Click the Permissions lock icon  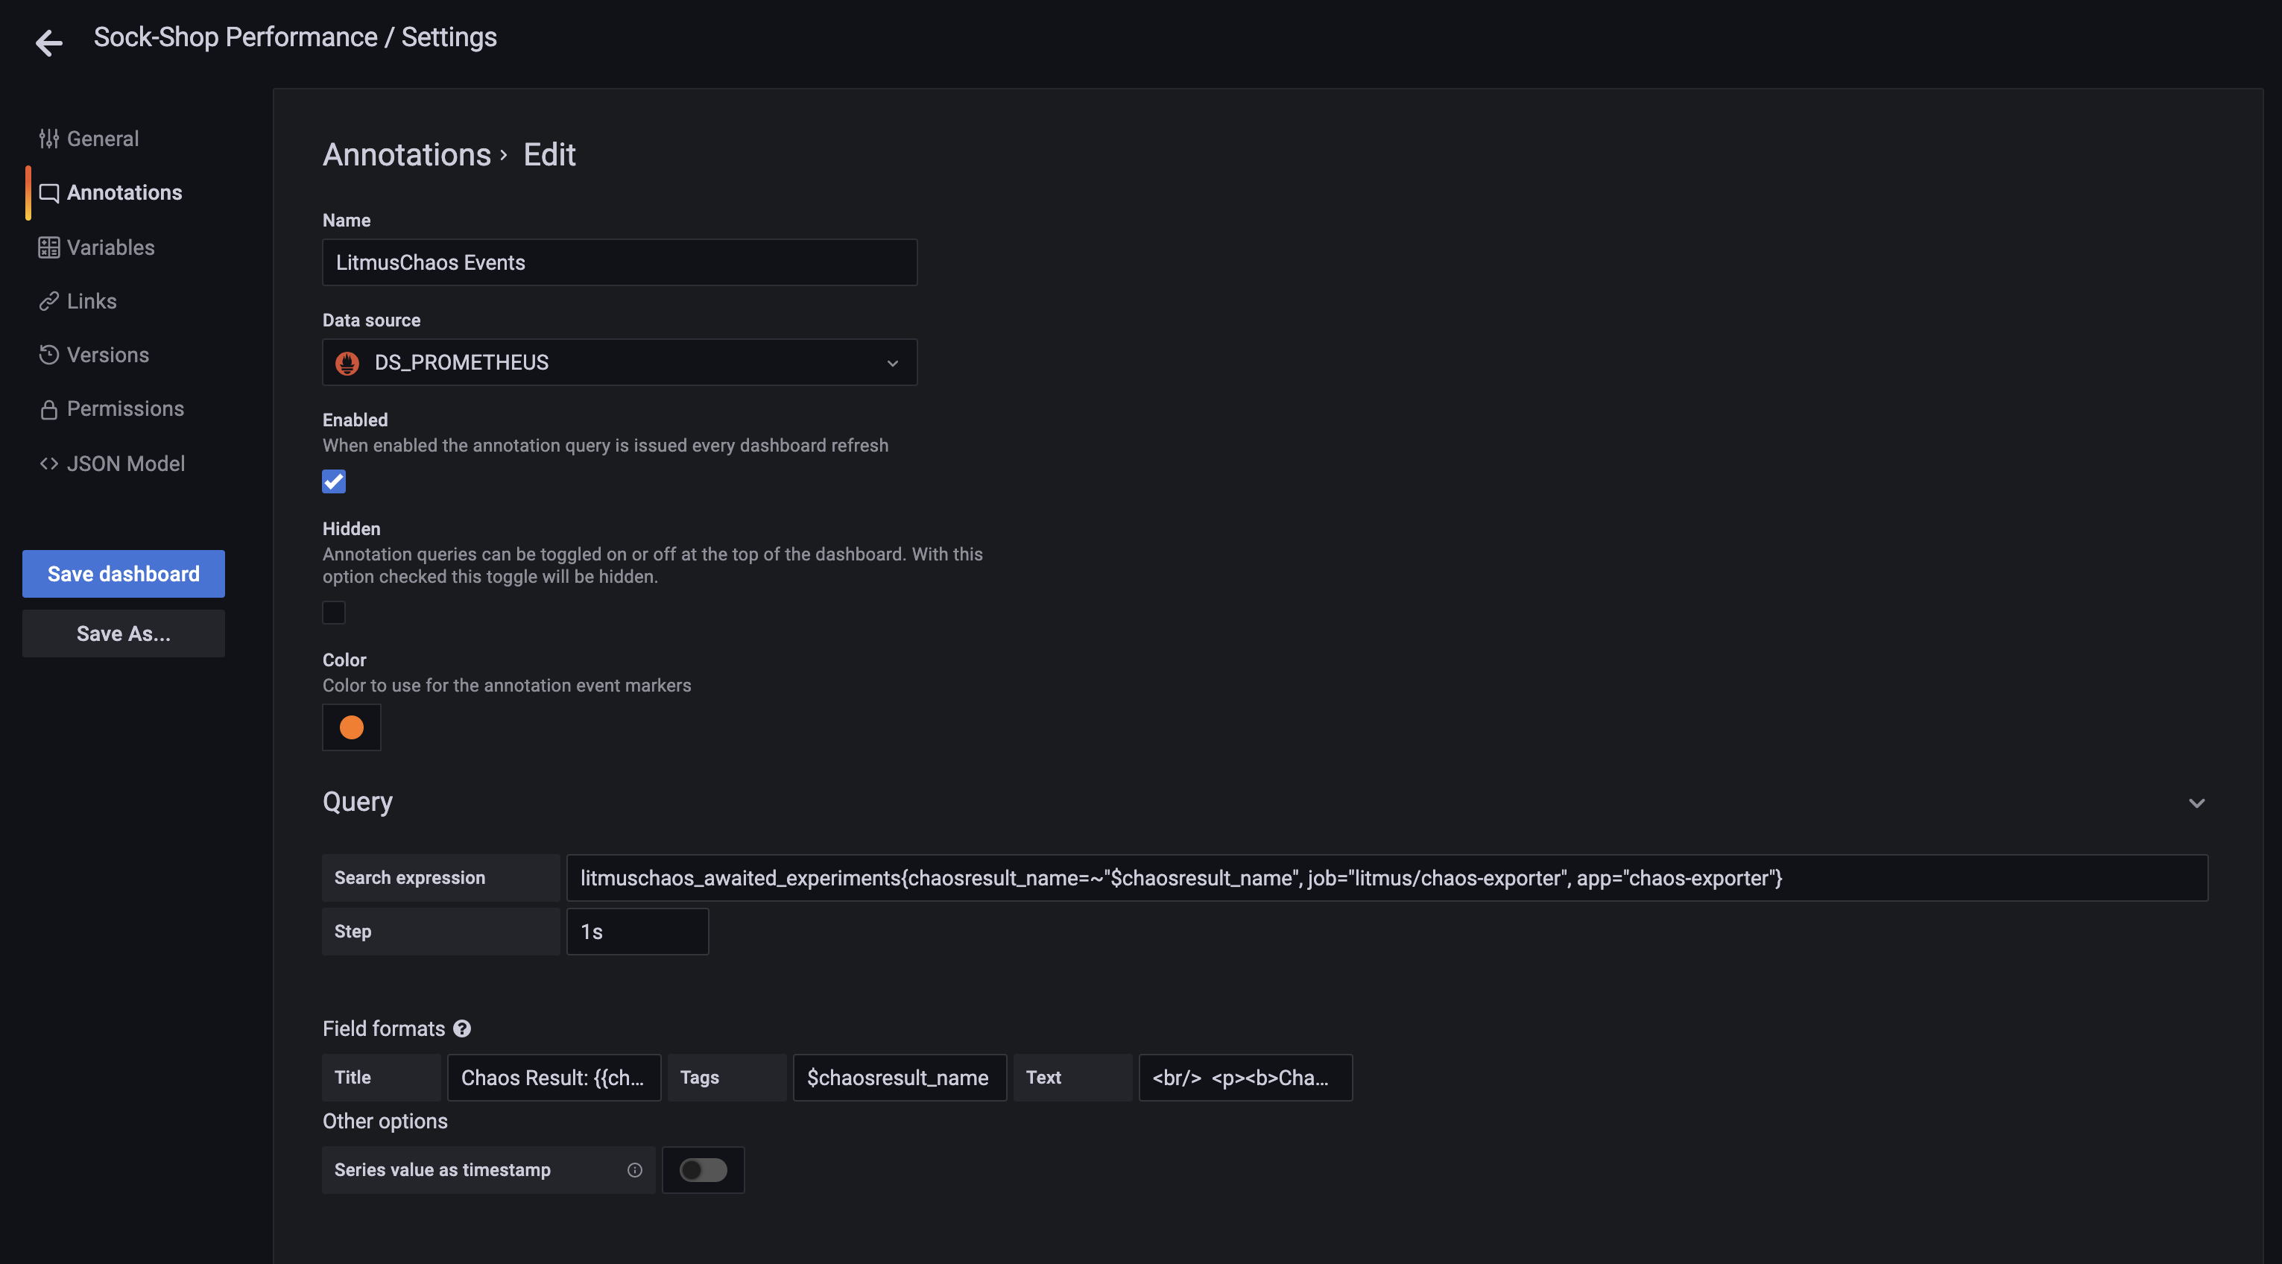48,409
